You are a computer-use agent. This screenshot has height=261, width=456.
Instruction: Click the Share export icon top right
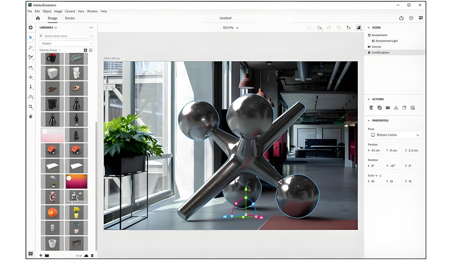(401, 18)
